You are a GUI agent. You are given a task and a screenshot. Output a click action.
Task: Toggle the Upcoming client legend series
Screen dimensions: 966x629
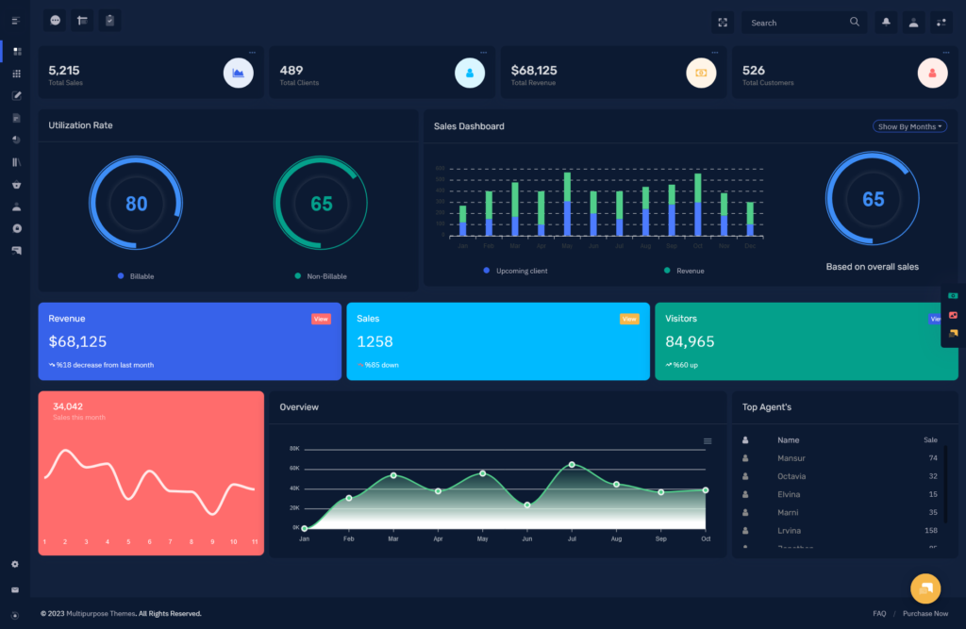516,271
